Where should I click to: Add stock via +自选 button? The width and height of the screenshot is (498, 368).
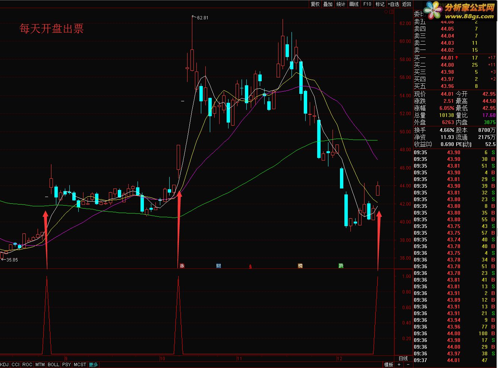click(393, 4)
